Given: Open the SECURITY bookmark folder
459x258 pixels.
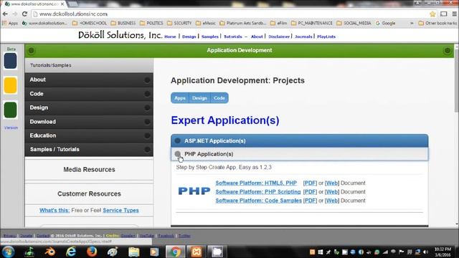Looking at the screenshot, I should point(179,23).
